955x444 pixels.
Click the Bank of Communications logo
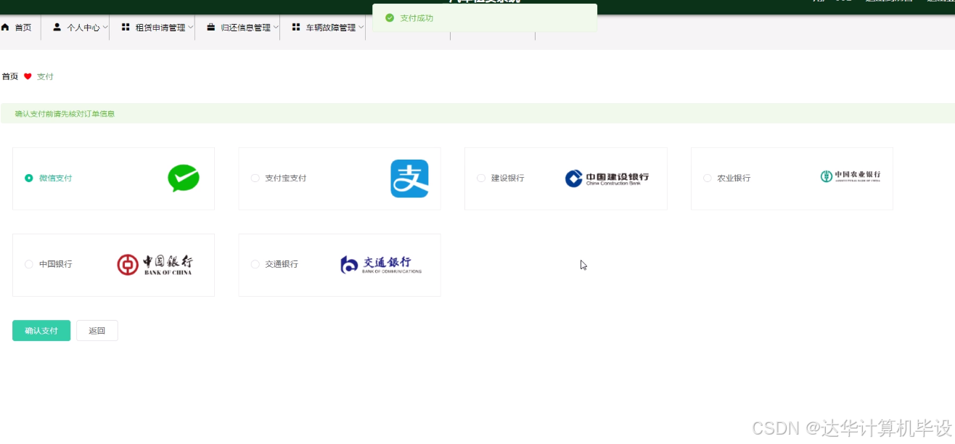pos(381,265)
